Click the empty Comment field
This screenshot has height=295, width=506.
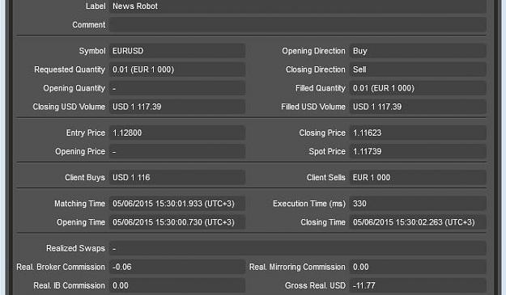(x=298, y=25)
